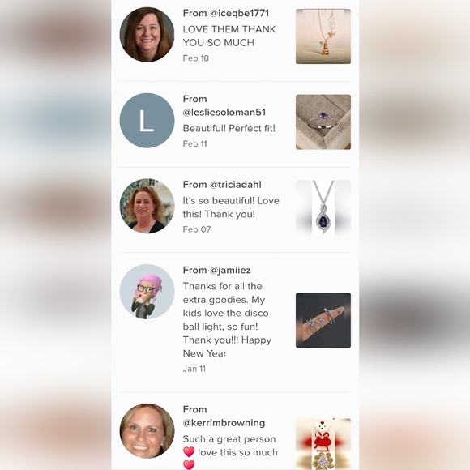View the gold bee necklace product image
Screen dimensions: 470x470
tap(323, 36)
